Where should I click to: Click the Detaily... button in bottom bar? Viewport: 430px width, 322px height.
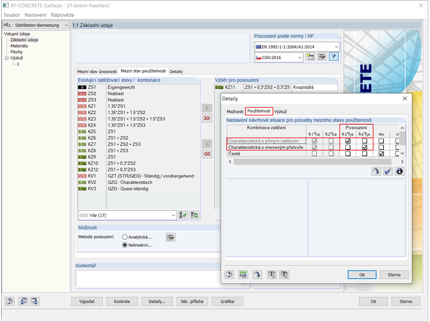point(157,301)
